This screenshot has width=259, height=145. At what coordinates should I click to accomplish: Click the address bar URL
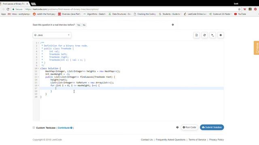click(62, 9)
